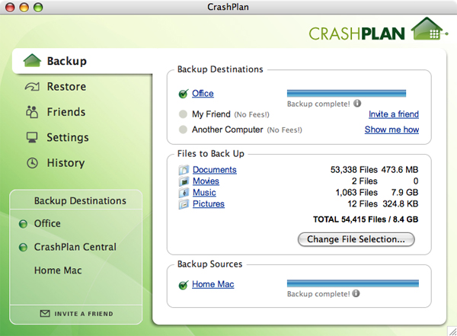Click the Backup house icon in sidebar
This screenshot has width=457, height=336.
pyautogui.click(x=32, y=61)
